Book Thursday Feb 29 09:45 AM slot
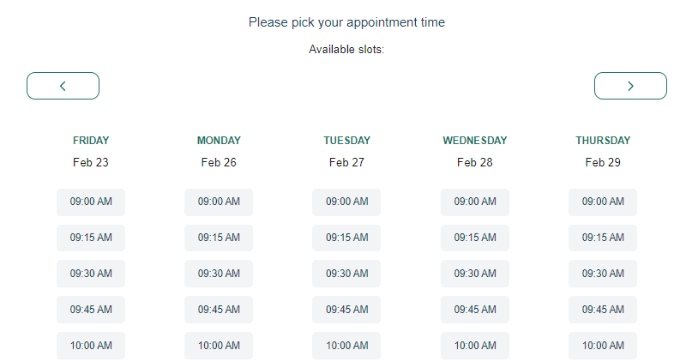 603,310
